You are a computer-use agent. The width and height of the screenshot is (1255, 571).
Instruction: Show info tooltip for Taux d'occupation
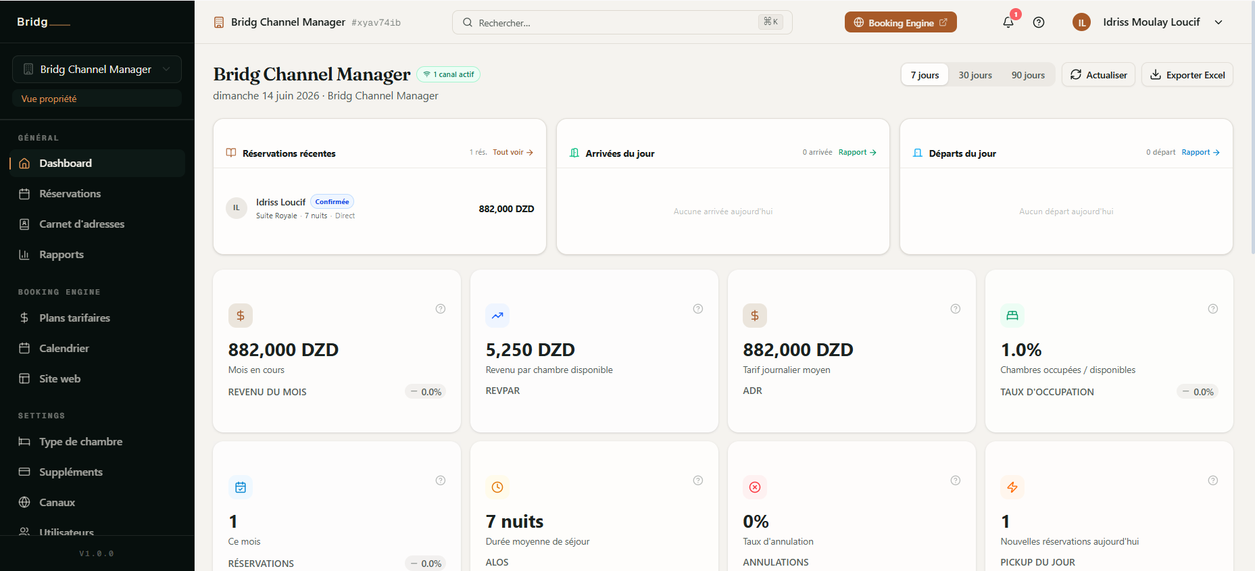tap(1213, 309)
